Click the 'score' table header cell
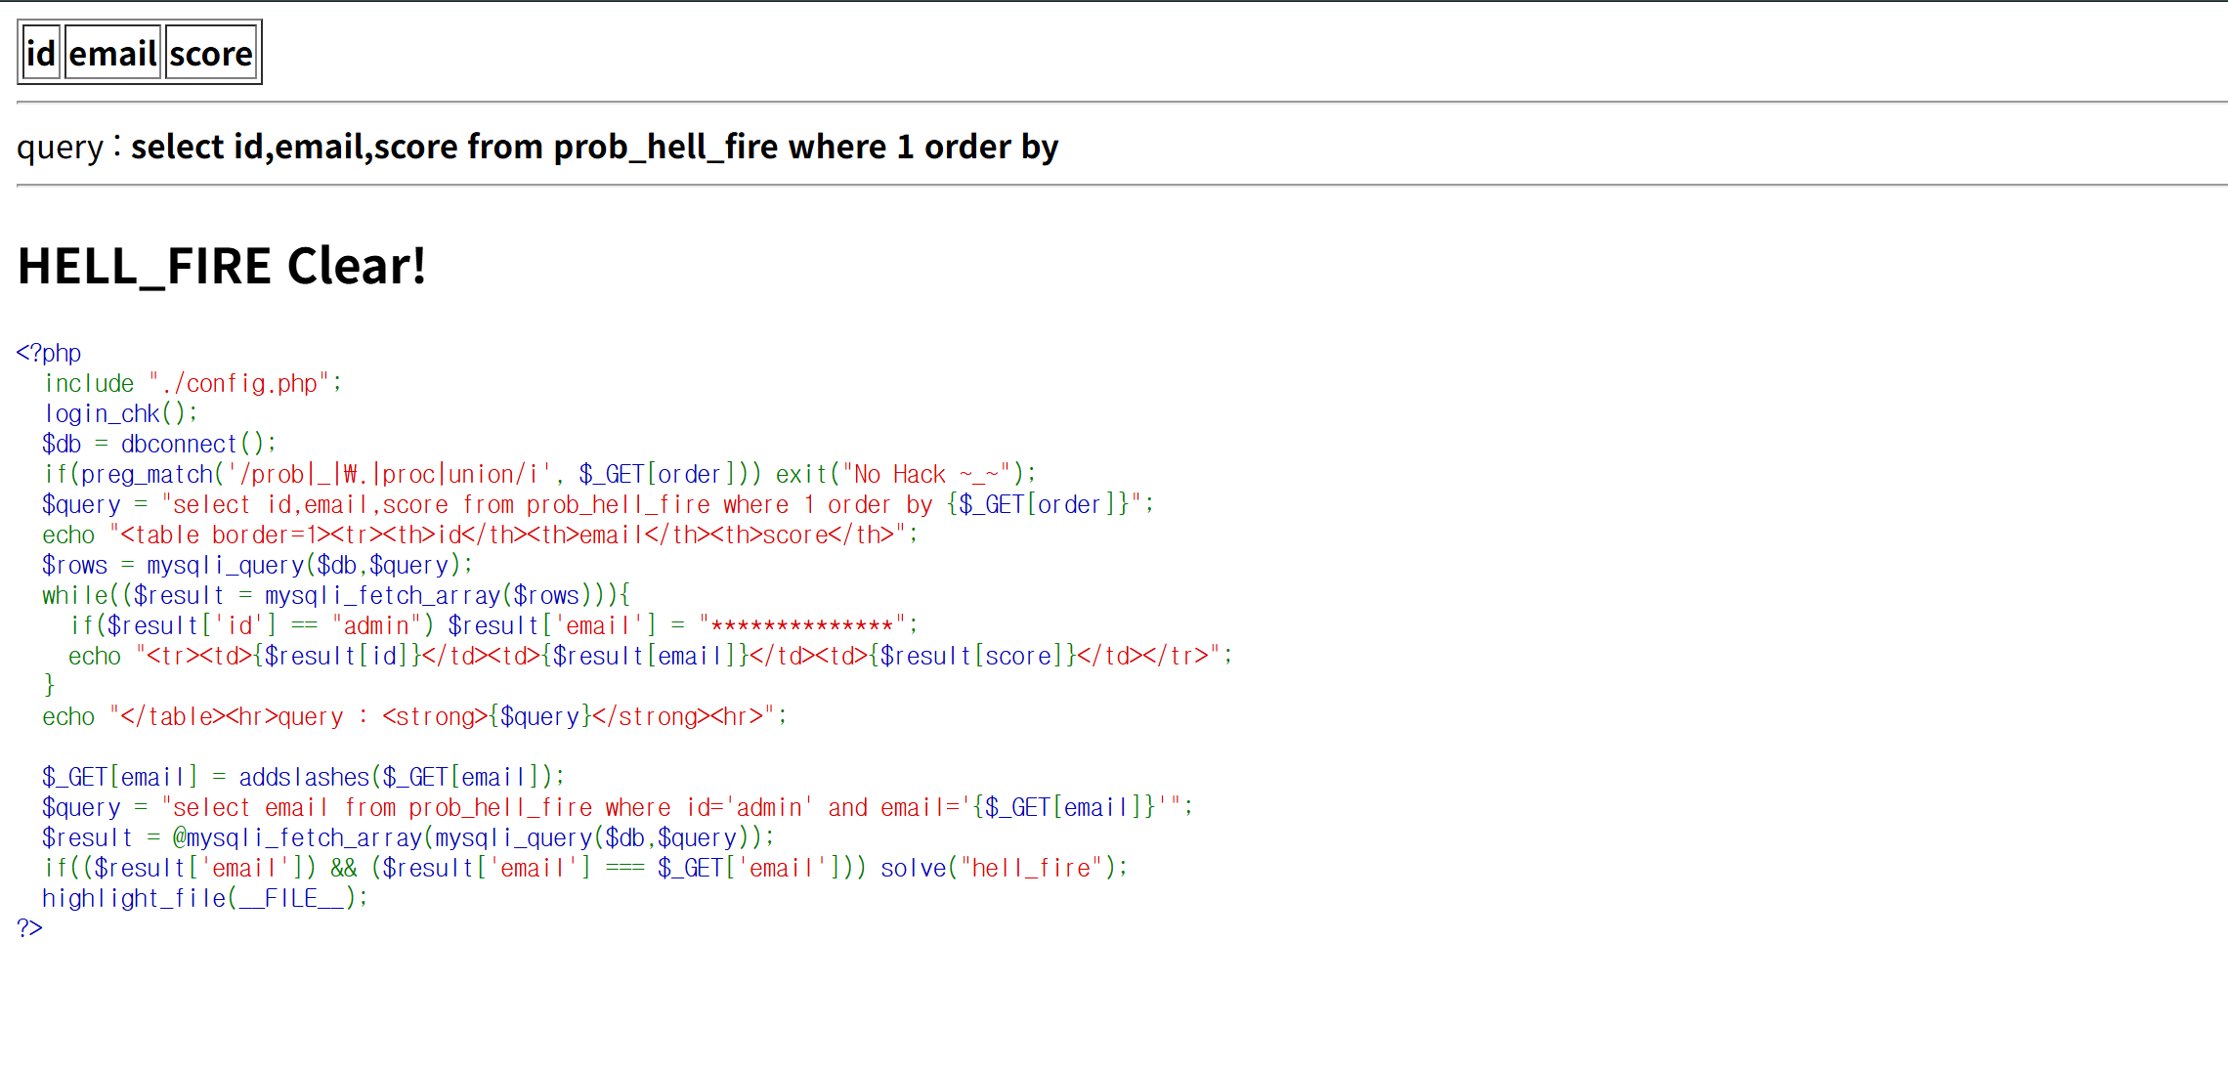 click(x=211, y=53)
